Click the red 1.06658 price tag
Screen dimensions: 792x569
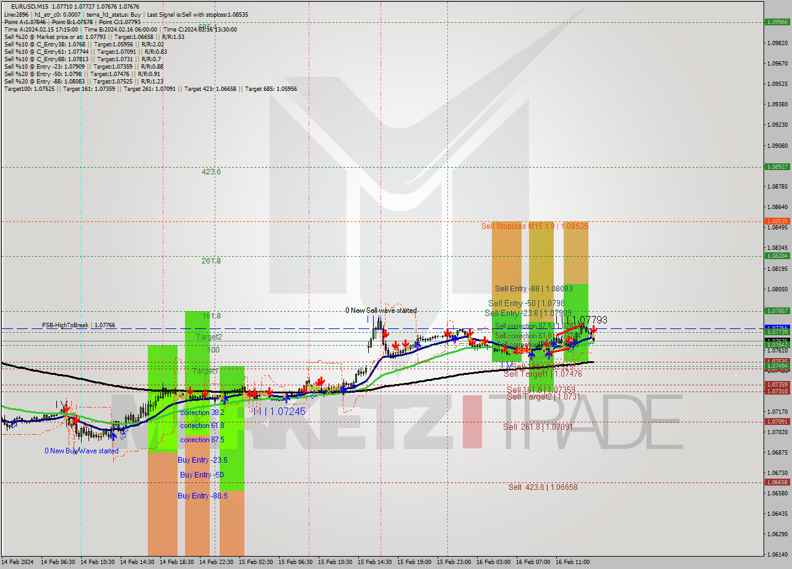click(x=777, y=482)
